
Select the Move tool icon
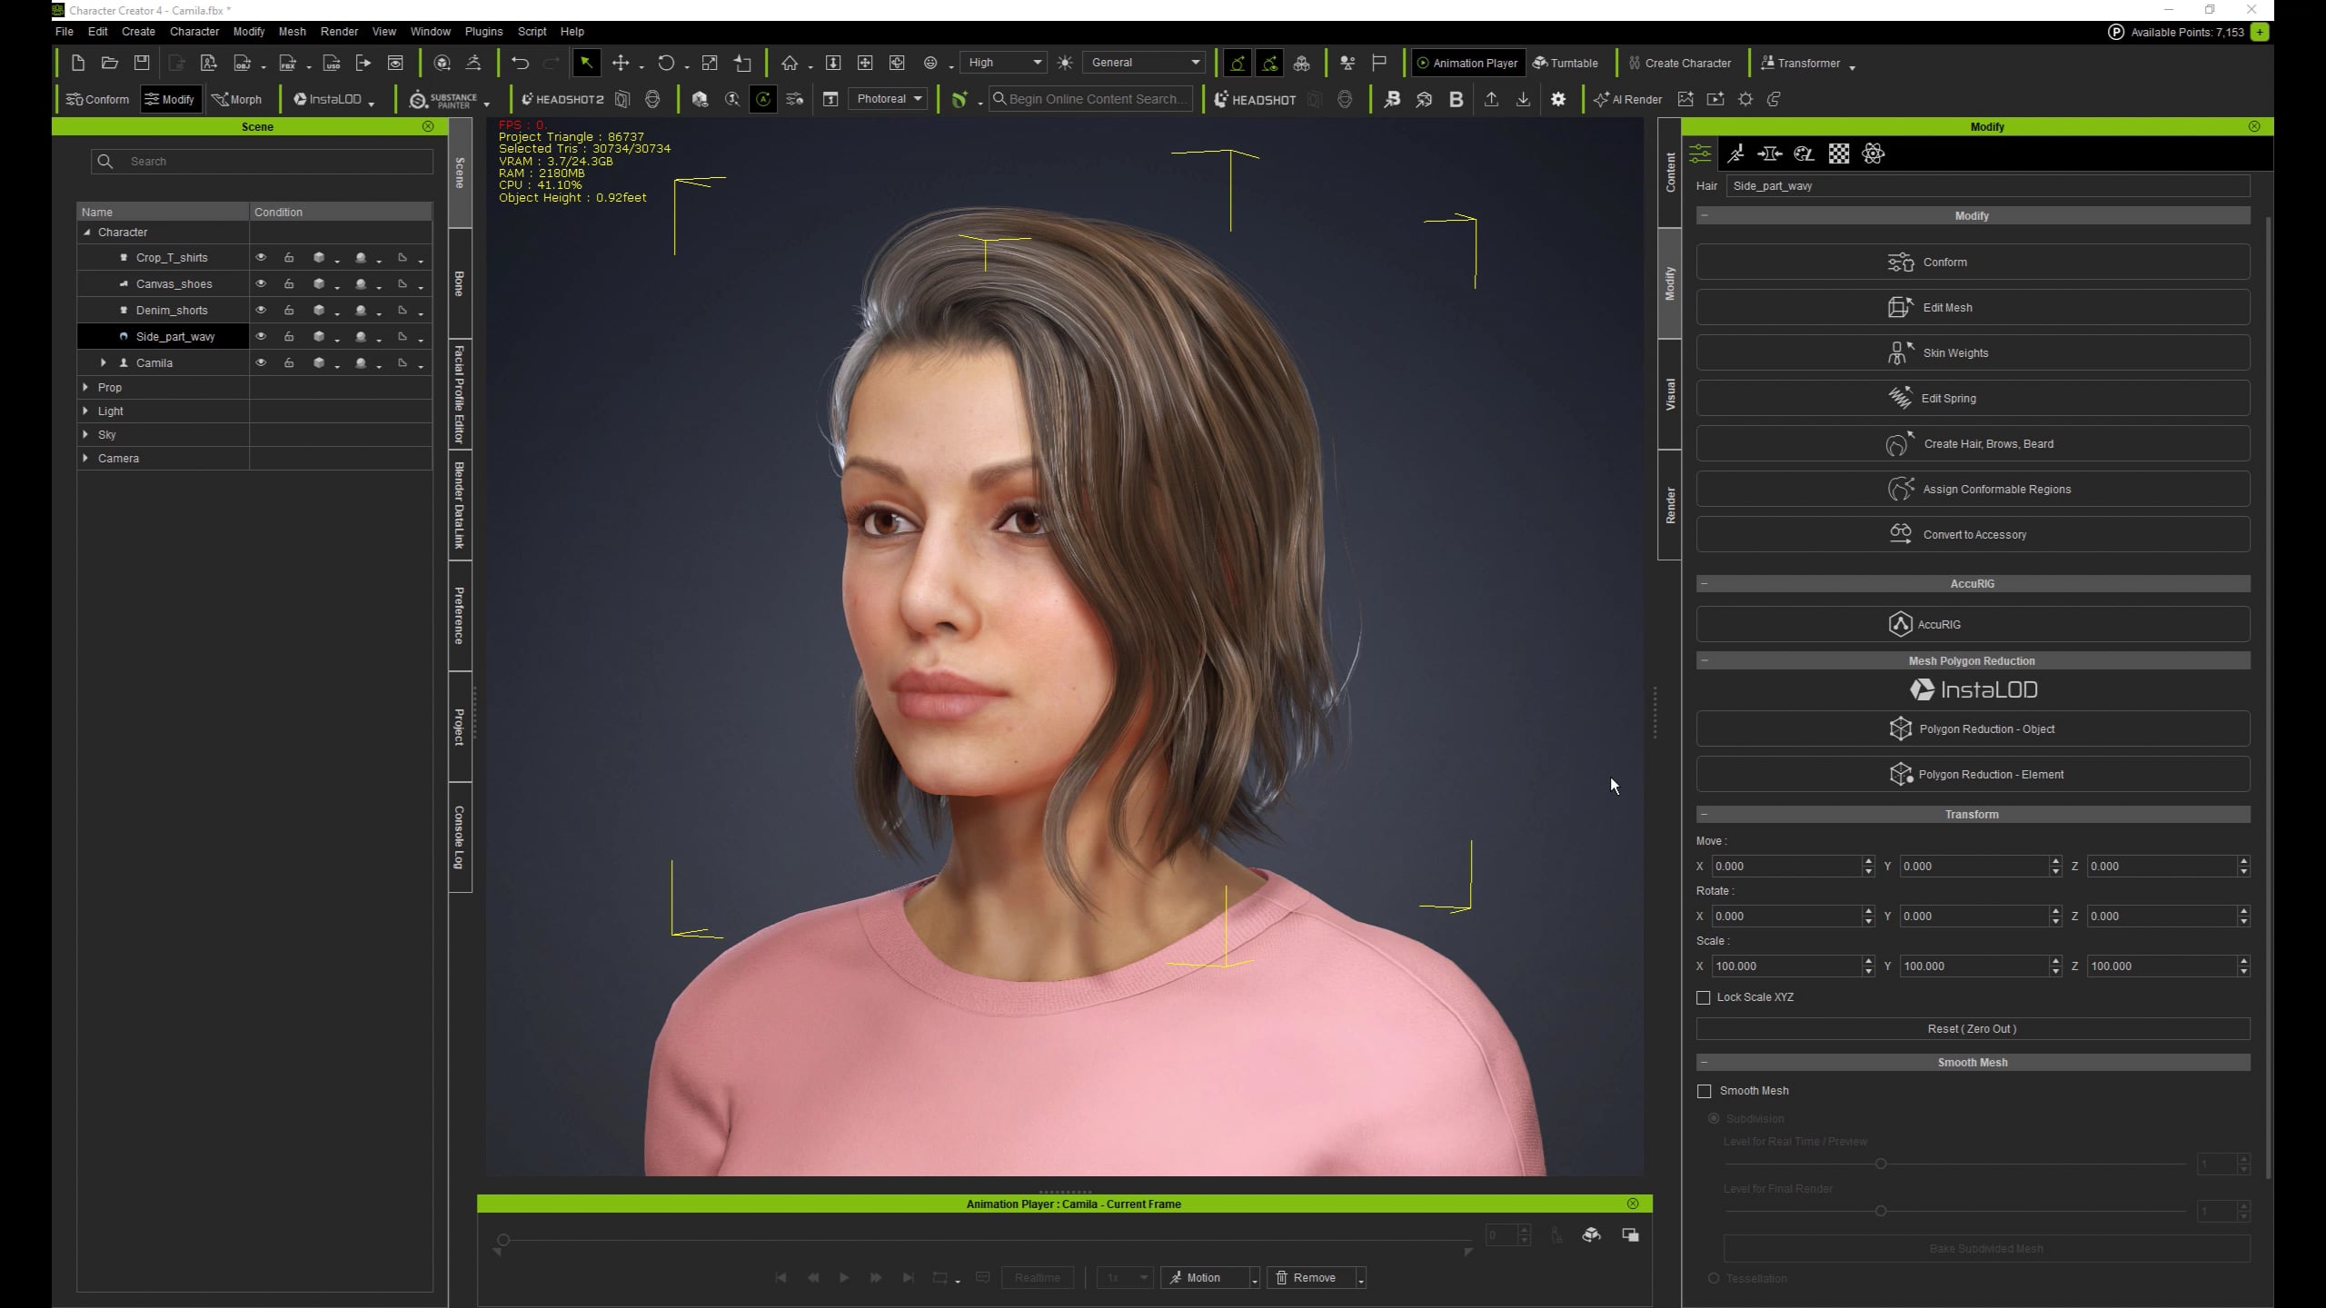click(621, 63)
